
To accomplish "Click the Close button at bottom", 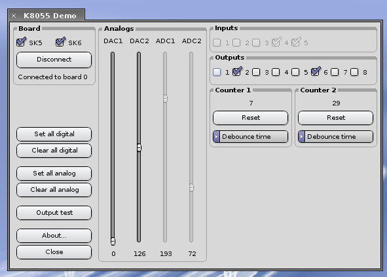I will coord(54,252).
